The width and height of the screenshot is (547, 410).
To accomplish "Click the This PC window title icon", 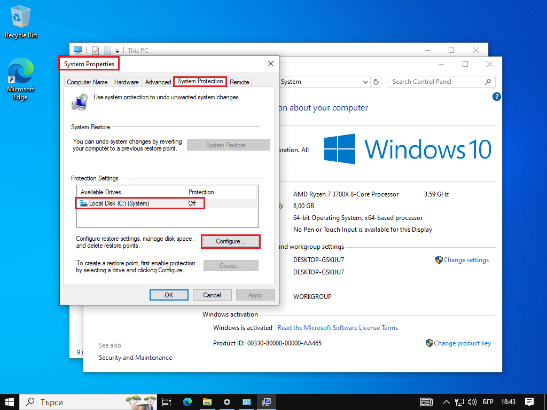I will [x=78, y=50].
